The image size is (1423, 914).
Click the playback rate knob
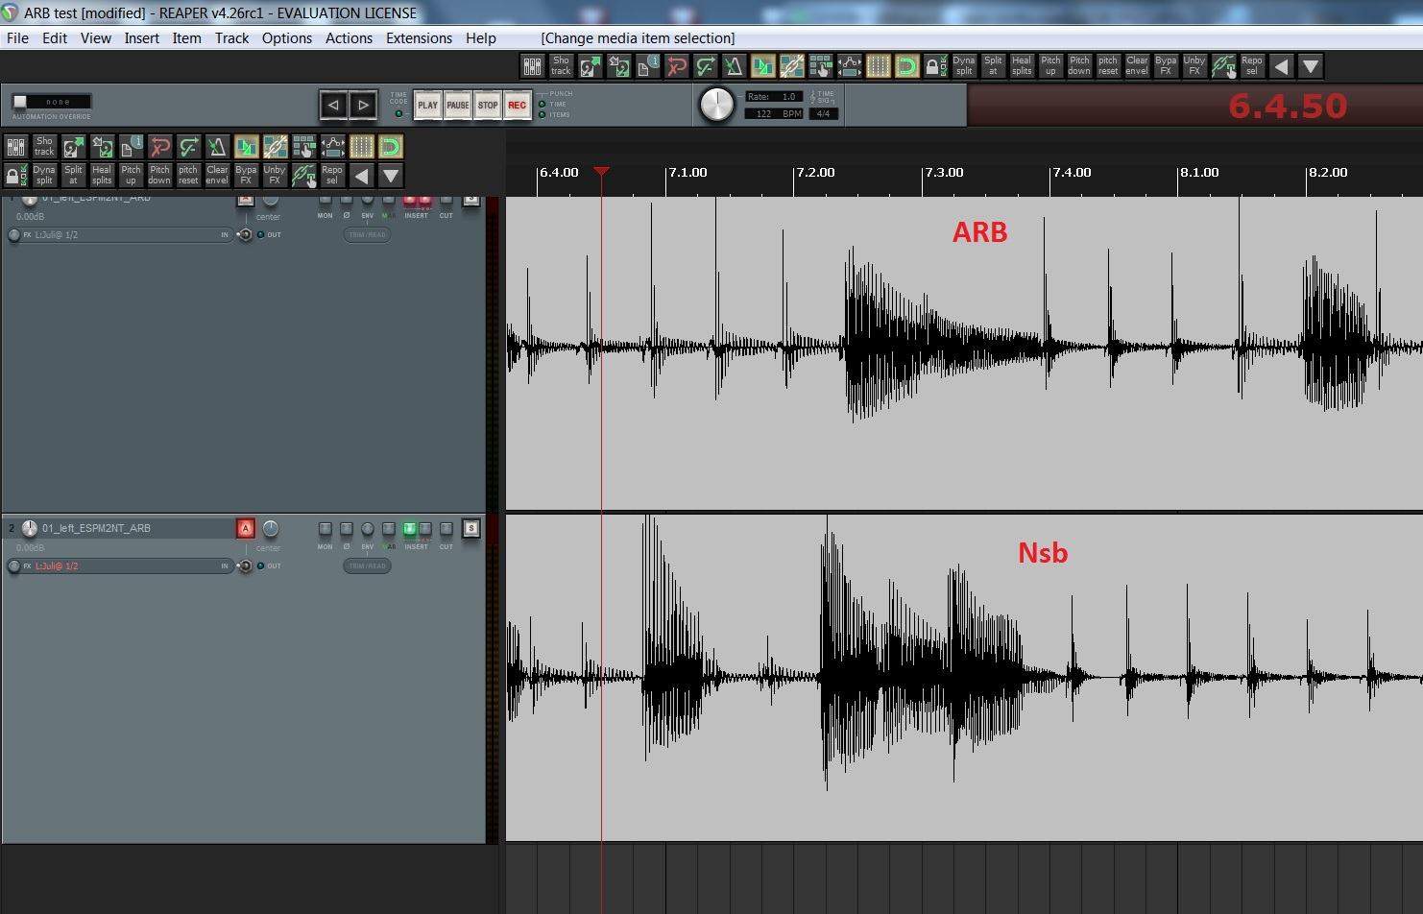click(716, 104)
